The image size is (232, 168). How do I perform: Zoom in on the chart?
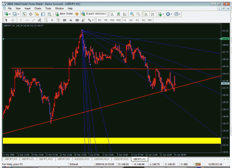coord(132,14)
